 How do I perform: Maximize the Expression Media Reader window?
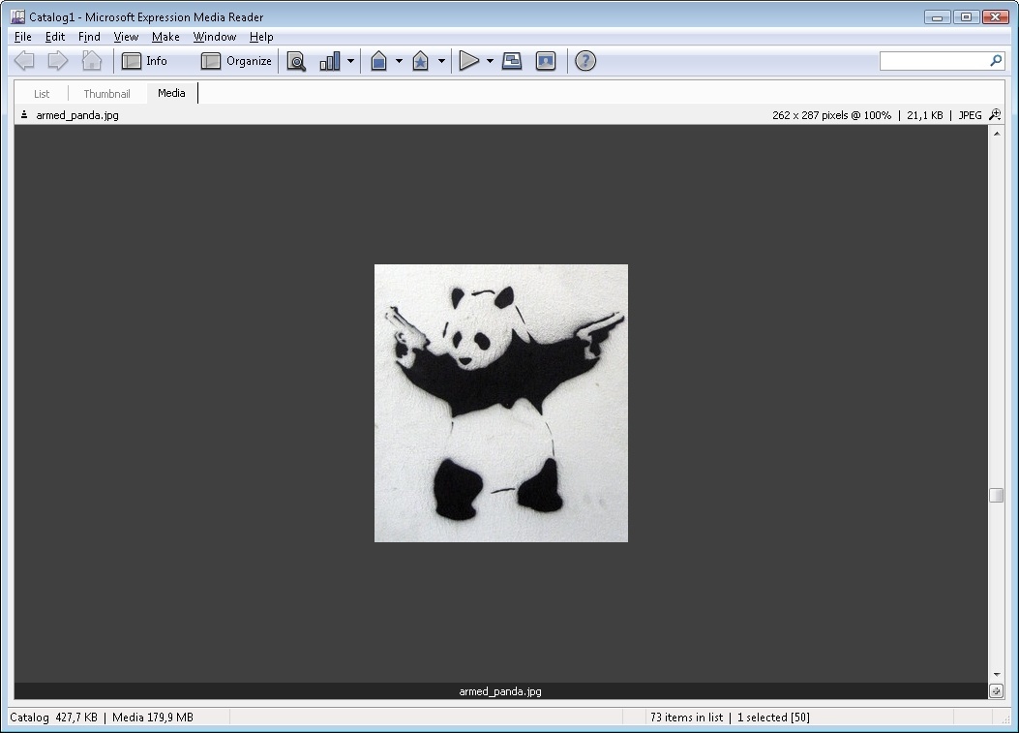click(966, 16)
